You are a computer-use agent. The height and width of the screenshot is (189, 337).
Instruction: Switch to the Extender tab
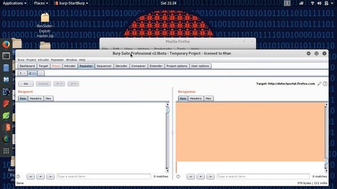point(156,66)
